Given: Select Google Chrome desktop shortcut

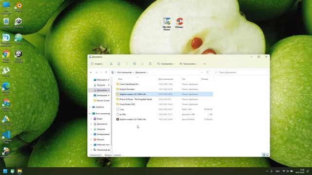Looking at the screenshot, I should [x=6, y=56].
